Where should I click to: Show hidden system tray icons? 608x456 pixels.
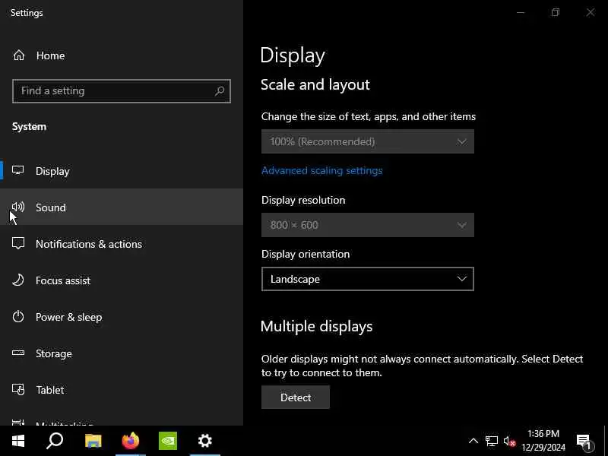point(473,441)
